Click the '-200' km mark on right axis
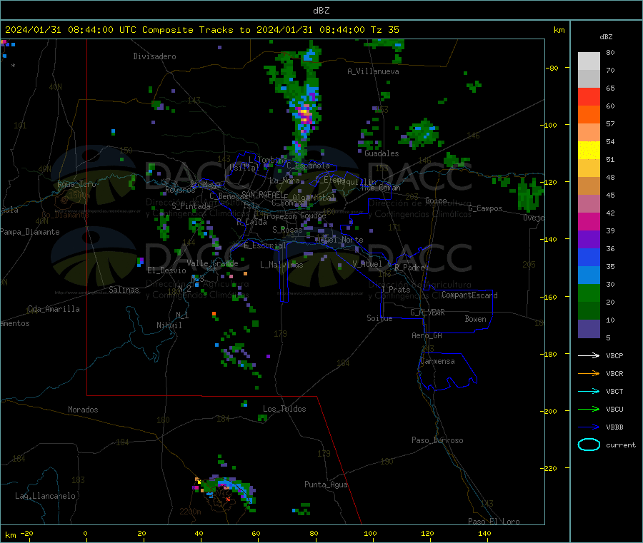643x543 pixels. (x=550, y=411)
